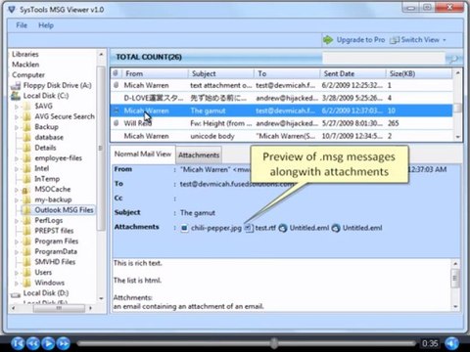The height and width of the screenshot is (352, 470).
Task: Click the Local Disk (D:) drive icon
Action: click(16, 294)
